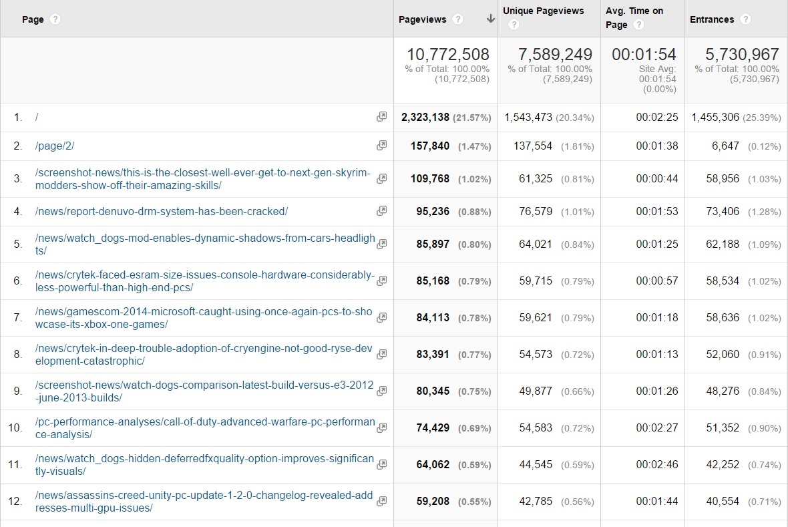788x527 pixels.
Task: Open the gamescom-2014-microsoft article link
Action: pos(204,318)
